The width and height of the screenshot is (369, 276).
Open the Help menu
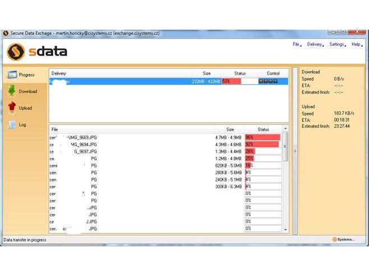point(357,44)
